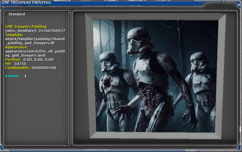Click the scroll down arrow in details panel
Viewport: 242px width, 152px height.
[69, 143]
